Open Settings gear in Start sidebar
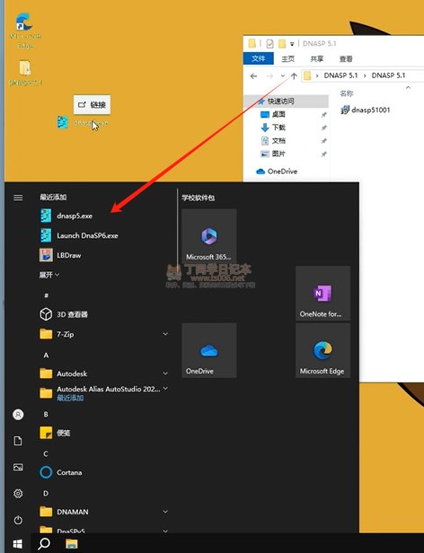424x553 pixels. click(18, 494)
